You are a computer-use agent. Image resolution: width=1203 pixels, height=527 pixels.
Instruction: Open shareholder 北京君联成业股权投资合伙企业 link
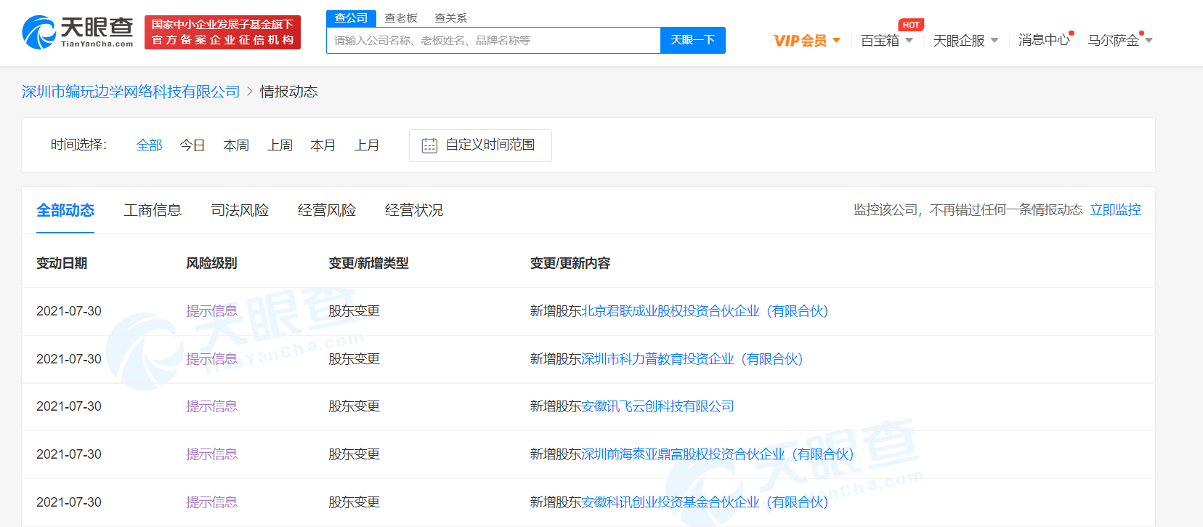point(705,311)
